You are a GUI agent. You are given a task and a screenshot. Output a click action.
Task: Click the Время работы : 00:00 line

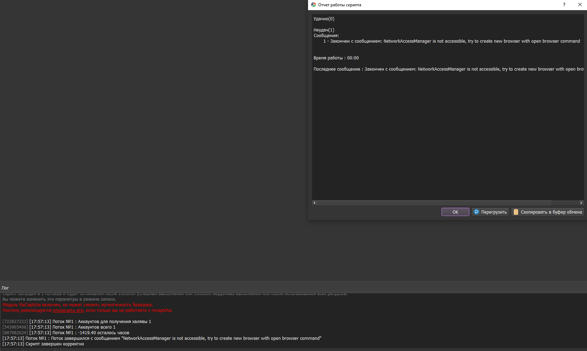coord(336,58)
